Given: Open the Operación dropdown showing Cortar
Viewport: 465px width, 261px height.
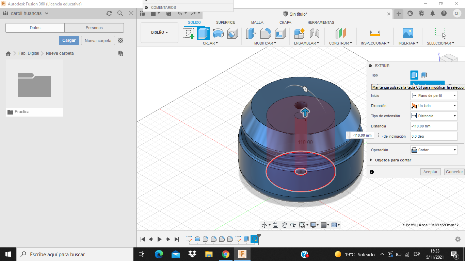Looking at the screenshot, I should (x=434, y=150).
